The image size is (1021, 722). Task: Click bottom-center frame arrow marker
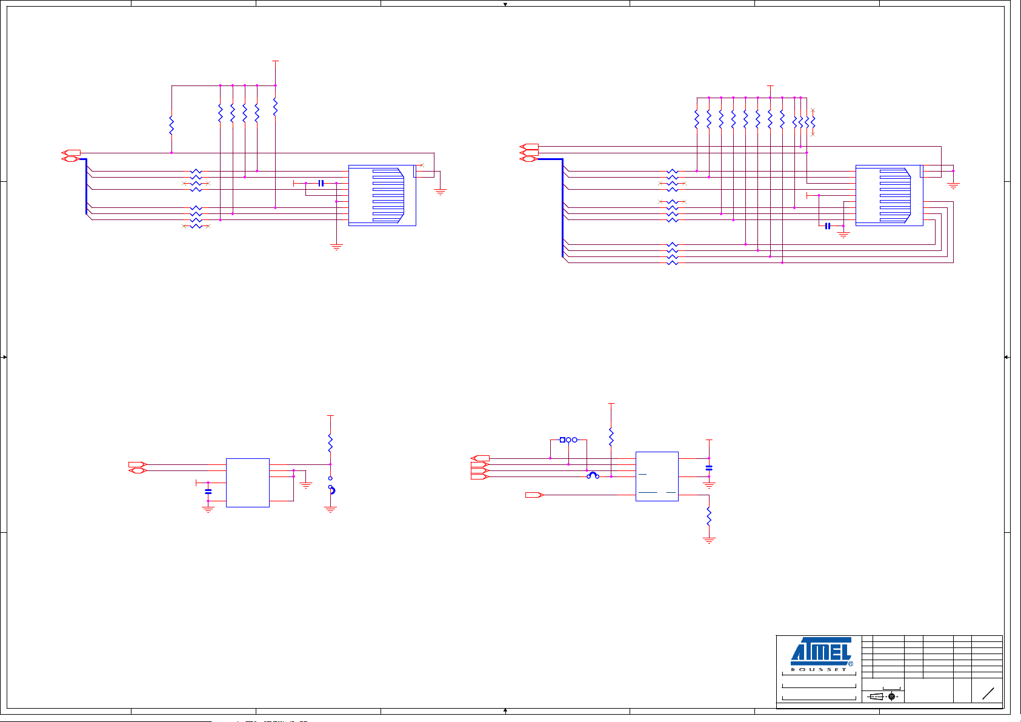click(505, 709)
